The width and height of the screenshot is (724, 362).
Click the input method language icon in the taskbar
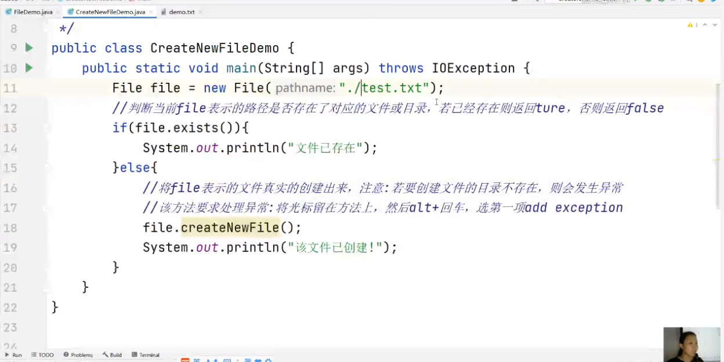coord(196,360)
